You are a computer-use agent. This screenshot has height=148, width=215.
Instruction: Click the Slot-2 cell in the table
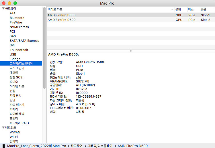click(206, 20)
